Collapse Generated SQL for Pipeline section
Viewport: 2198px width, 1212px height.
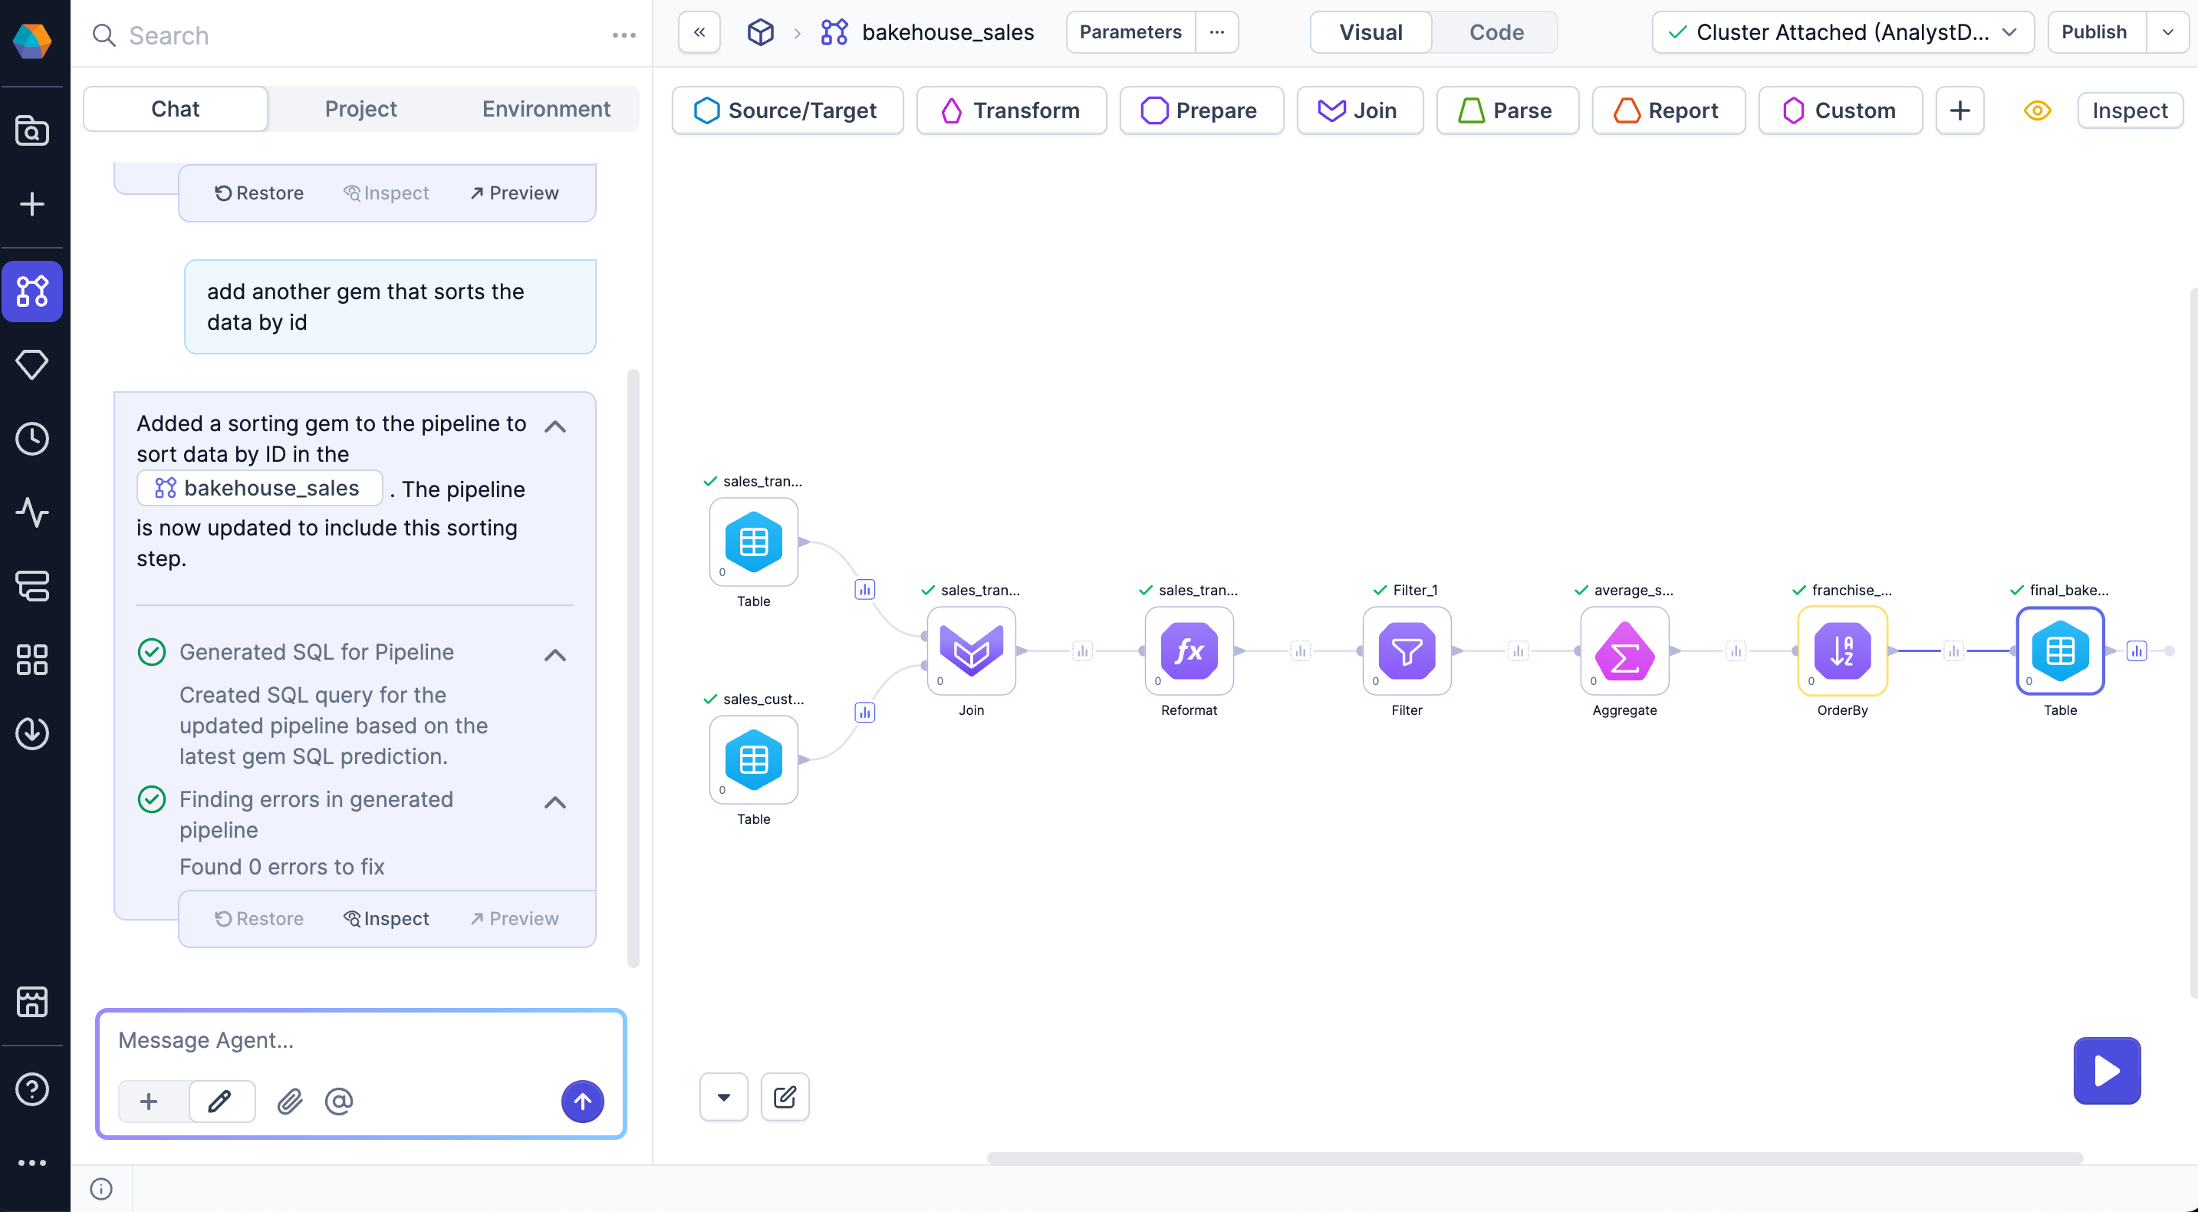[554, 654]
